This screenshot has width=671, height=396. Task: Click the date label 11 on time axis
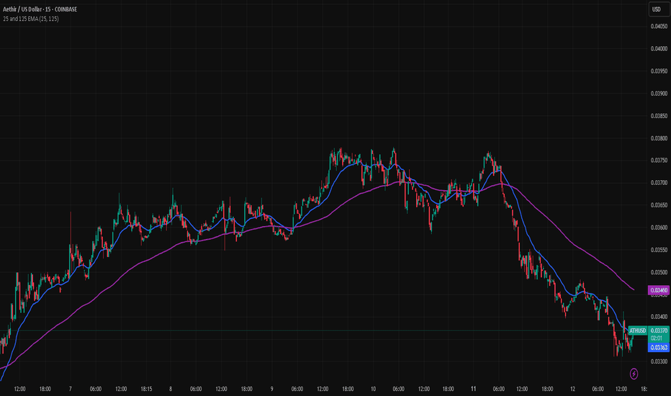tap(473, 389)
